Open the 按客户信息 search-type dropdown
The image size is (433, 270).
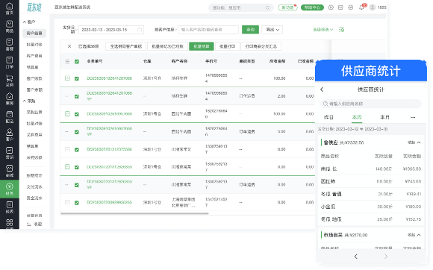pyautogui.click(x=166, y=30)
